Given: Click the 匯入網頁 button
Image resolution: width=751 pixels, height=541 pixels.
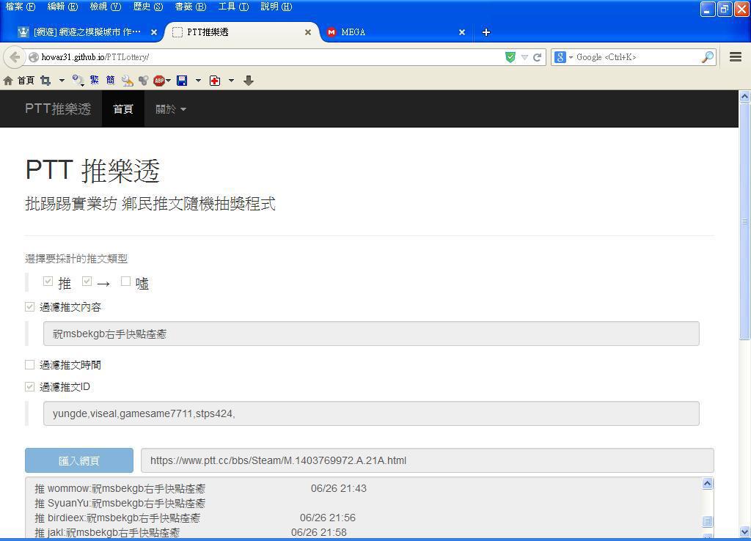Looking at the screenshot, I should pyautogui.click(x=79, y=460).
